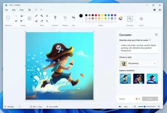Select the third pirate variation thumbnail

point(152,79)
